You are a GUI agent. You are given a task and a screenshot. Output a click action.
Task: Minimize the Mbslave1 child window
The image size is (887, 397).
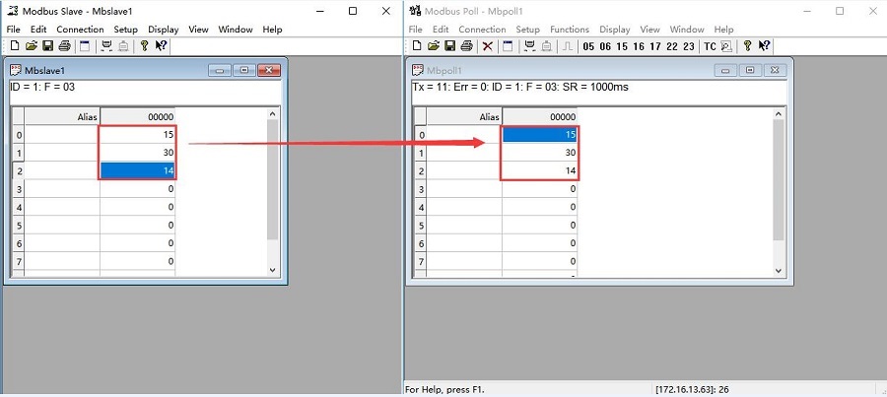220,70
